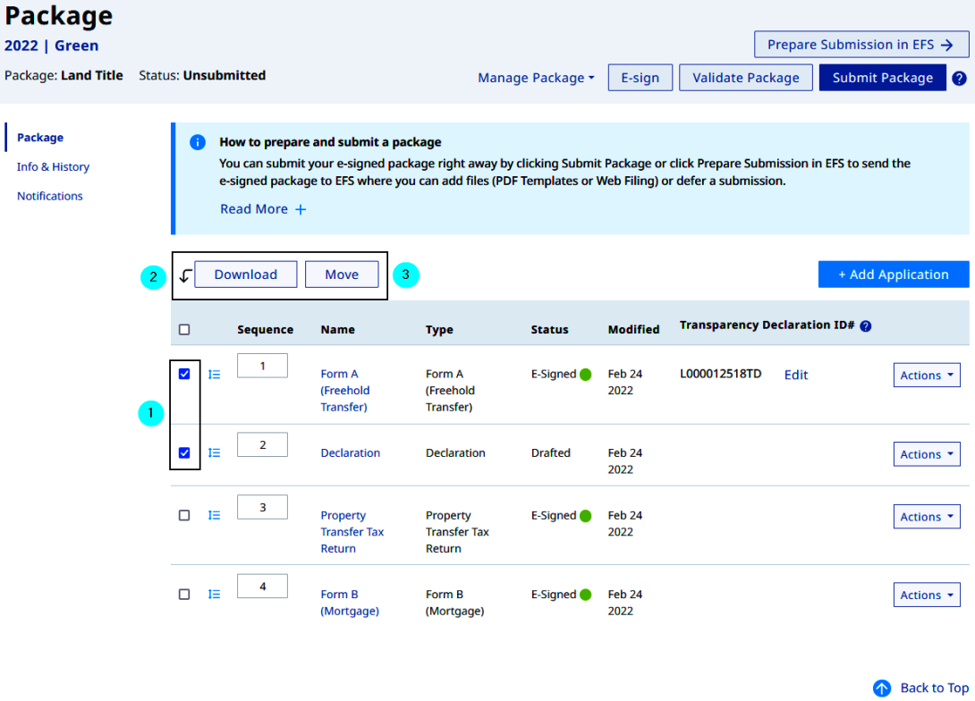
Task: Click the reorder icon for Form A row
Action: [214, 375]
